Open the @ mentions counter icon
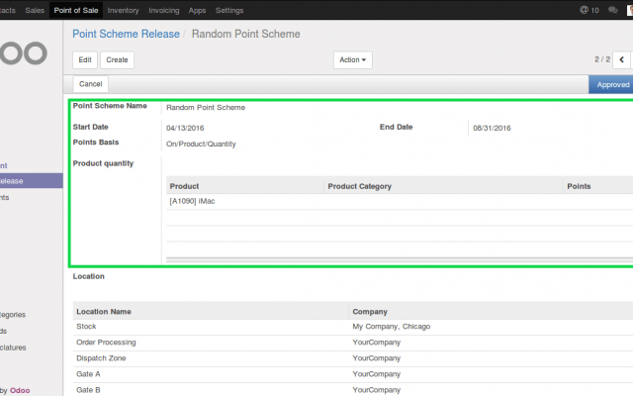The image size is (633, 396). pos(585,10)
